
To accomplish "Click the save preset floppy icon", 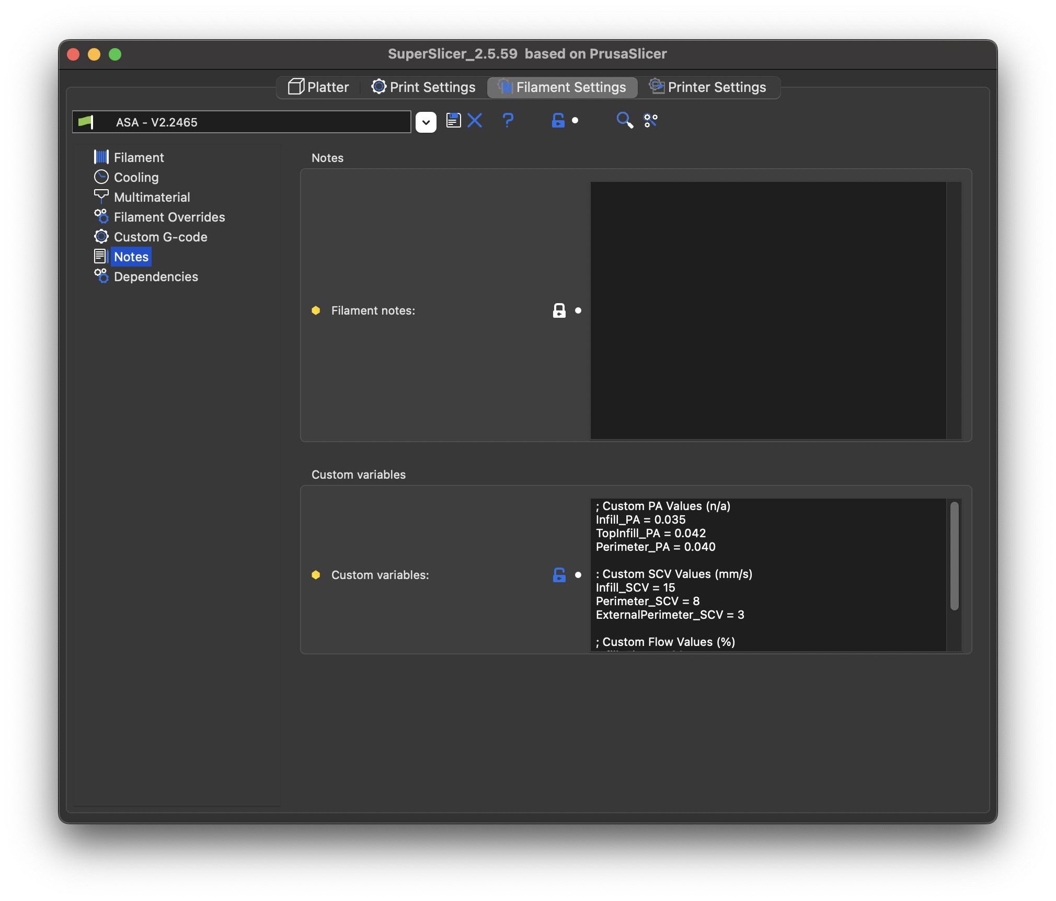I will point(453,121).
